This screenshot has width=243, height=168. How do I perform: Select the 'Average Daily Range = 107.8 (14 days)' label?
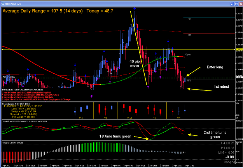(x=43, y=11)
